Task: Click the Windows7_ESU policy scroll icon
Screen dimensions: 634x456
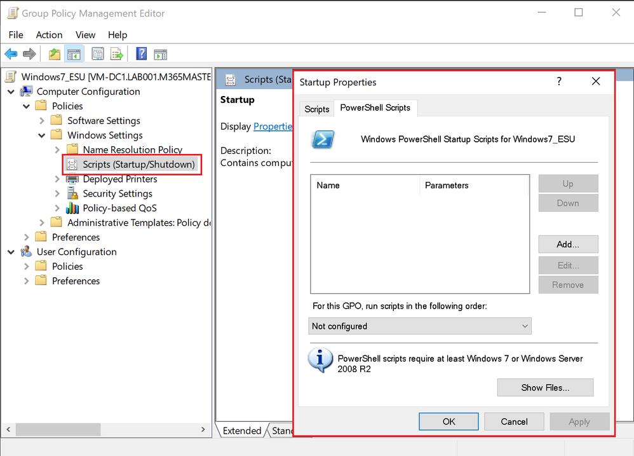Action: pos(11,77)
